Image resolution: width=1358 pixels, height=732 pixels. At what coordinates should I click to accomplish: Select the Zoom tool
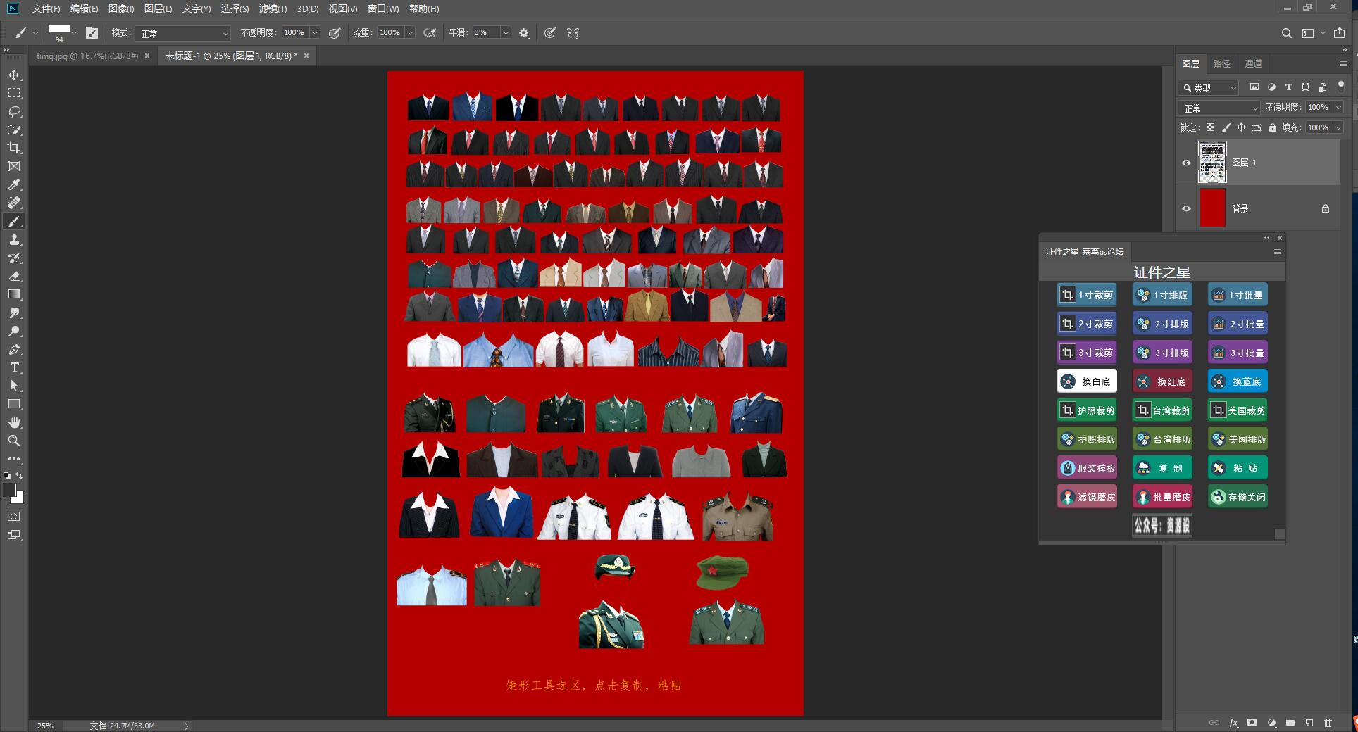point(14,441)
